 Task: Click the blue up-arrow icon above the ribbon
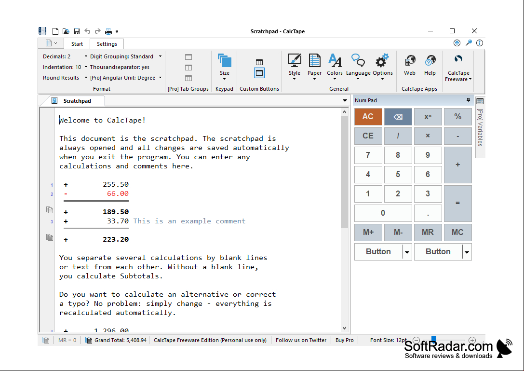point(457,43)
